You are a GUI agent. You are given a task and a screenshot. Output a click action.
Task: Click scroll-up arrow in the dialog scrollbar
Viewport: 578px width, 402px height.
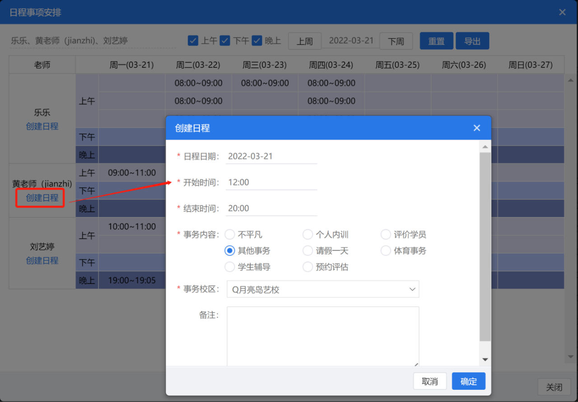[485, 147]
